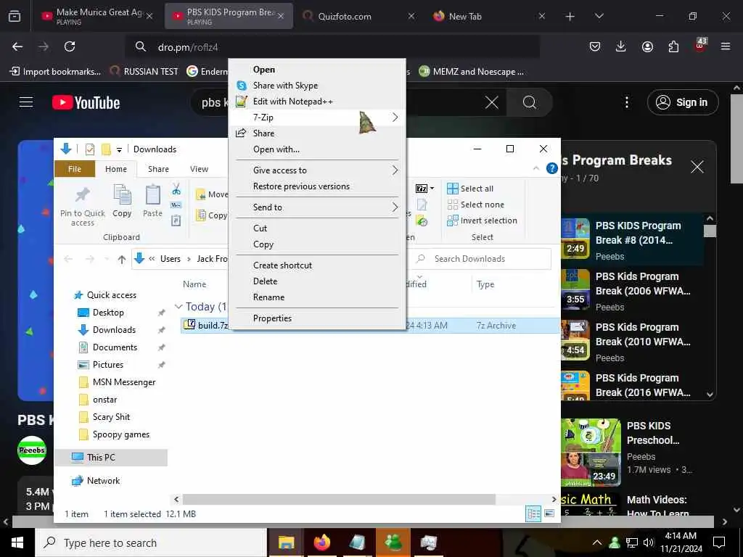
Task: Open YouTube settings three-dot menu
Action: click(627, 102)
